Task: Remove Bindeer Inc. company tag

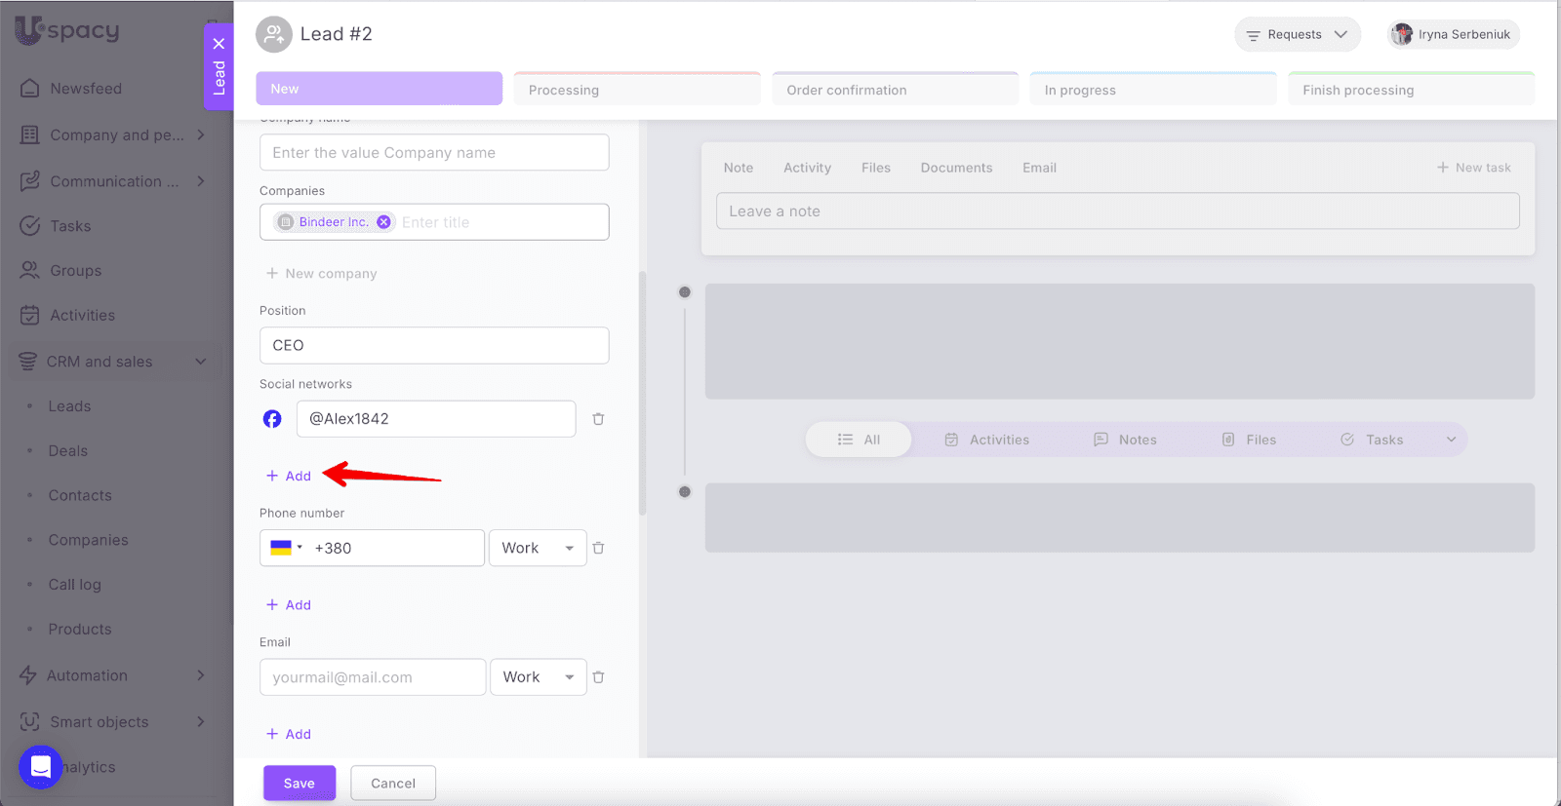Action: (383, 222)
